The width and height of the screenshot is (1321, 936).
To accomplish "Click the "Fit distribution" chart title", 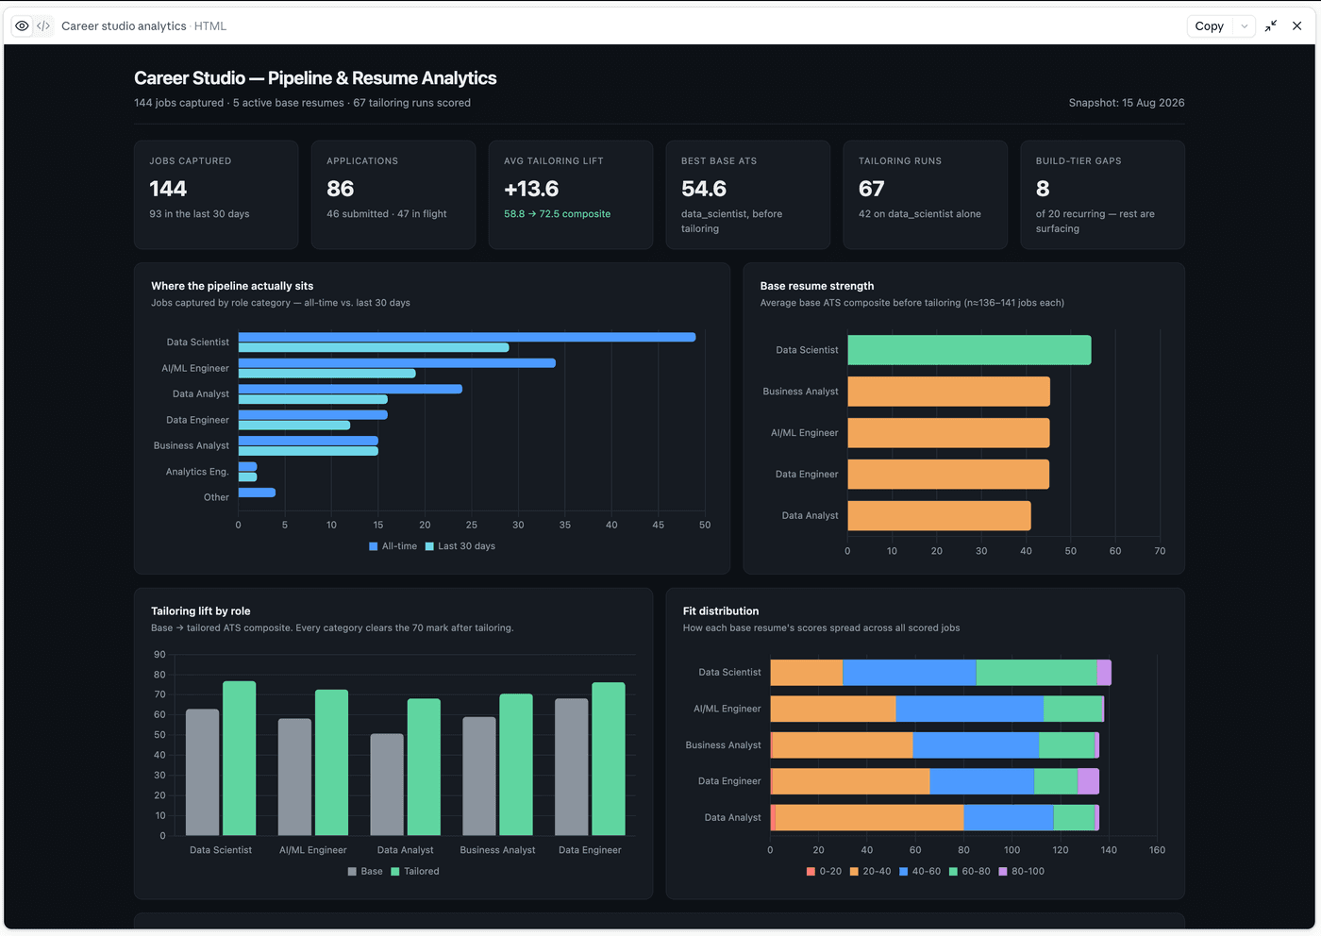I will [x=721, y=611].
